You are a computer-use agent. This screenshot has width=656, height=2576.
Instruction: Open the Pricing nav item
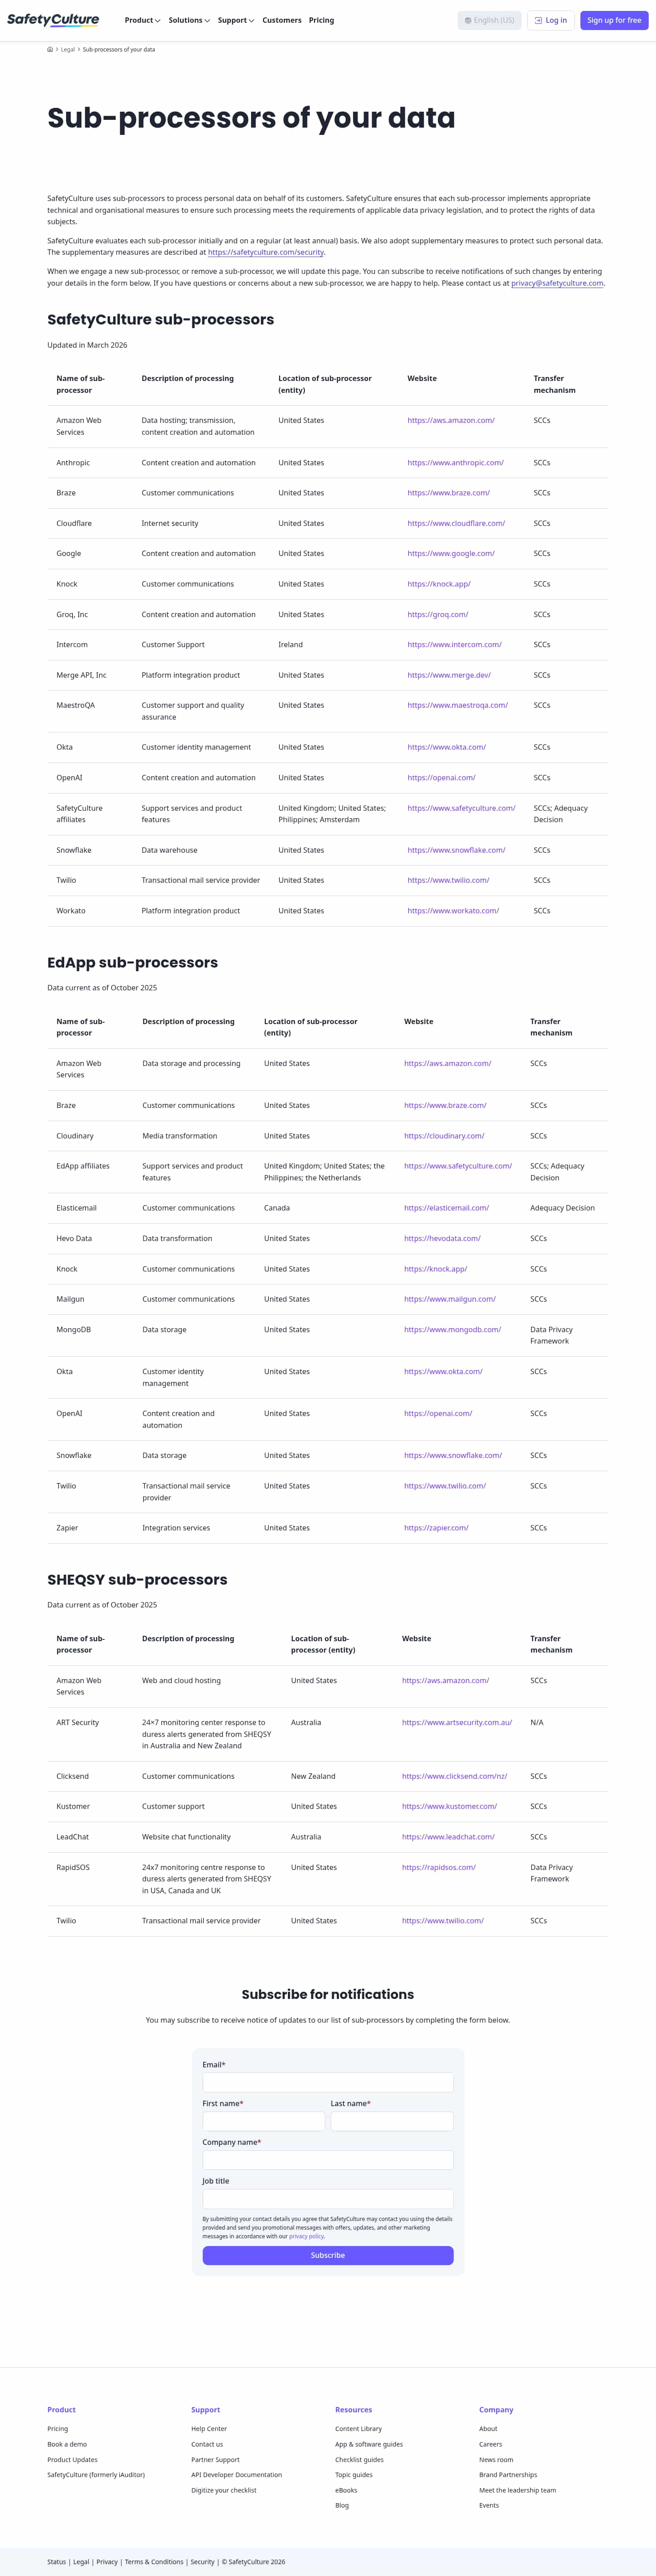click(x=322, y=20)
